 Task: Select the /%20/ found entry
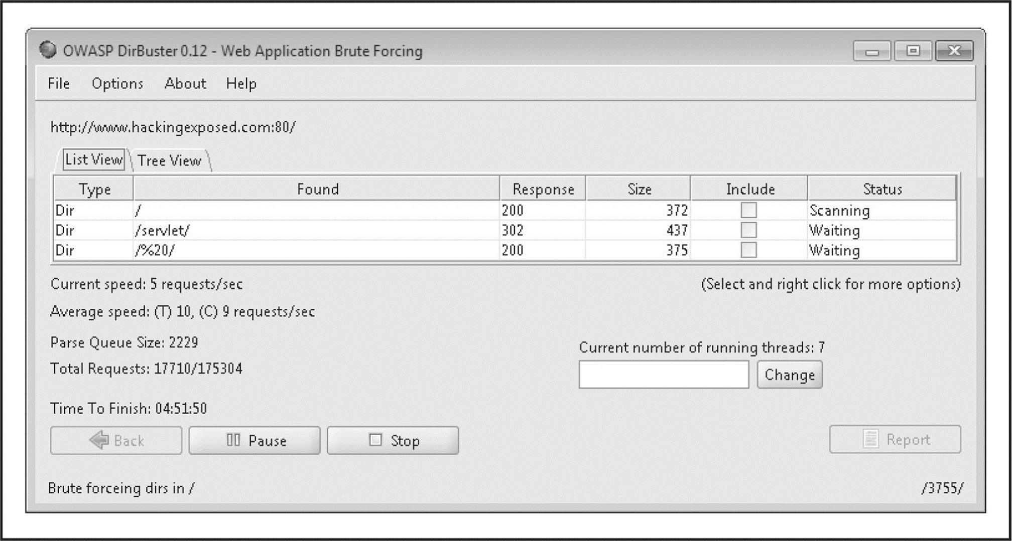click(317, 250)
